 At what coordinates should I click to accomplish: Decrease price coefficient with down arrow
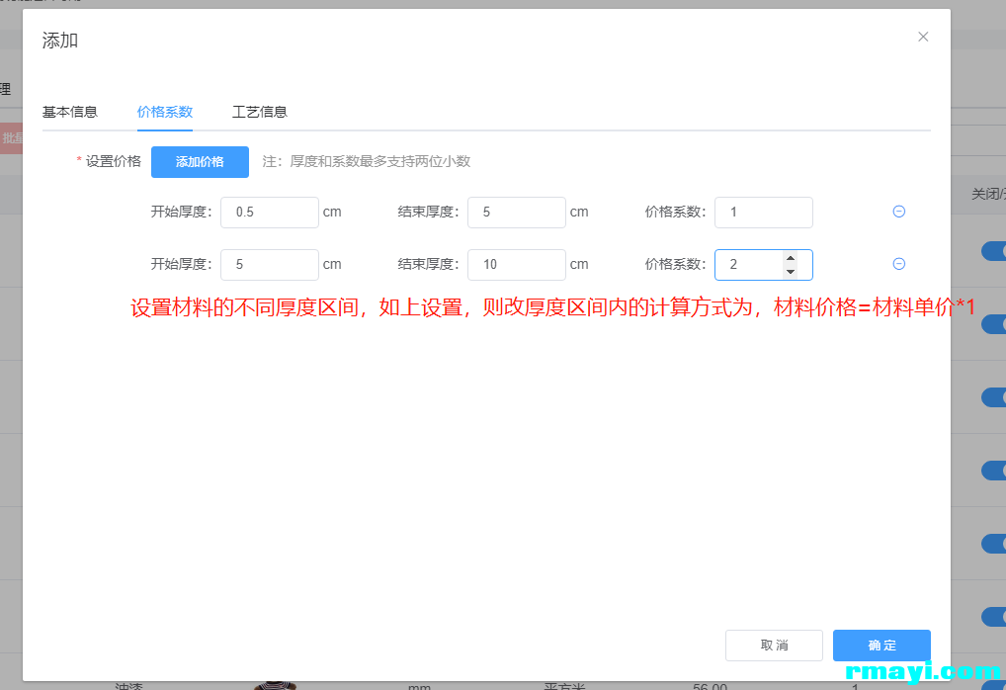click(x=790, y=271)
